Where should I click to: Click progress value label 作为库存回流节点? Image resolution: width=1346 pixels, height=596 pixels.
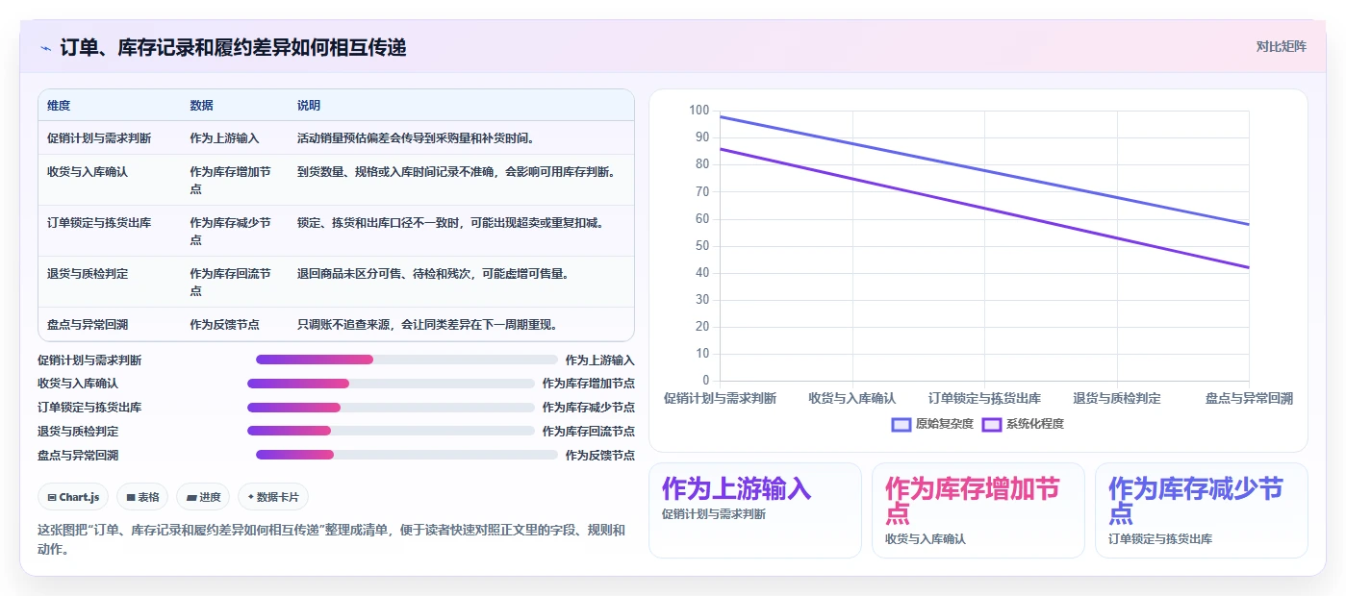point(588,431)
